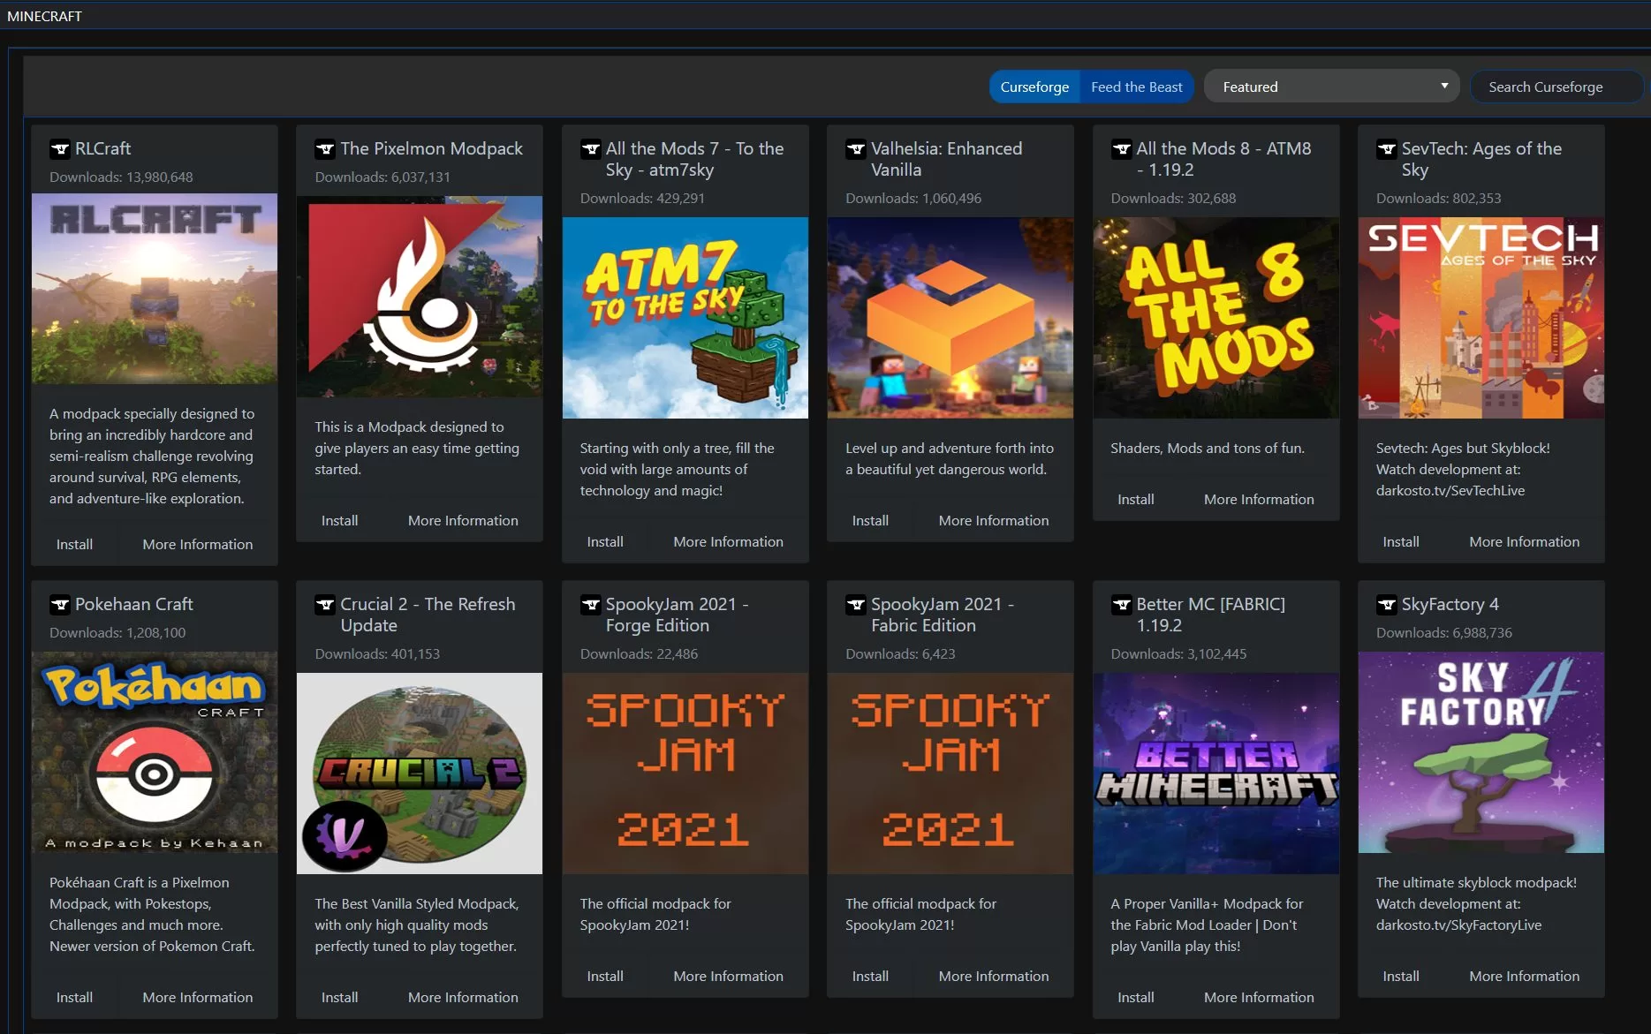Open More Information for Better MC
Image resolution: width=1651 pixels, height=1034 pixels.
[x=1259, y=998]
